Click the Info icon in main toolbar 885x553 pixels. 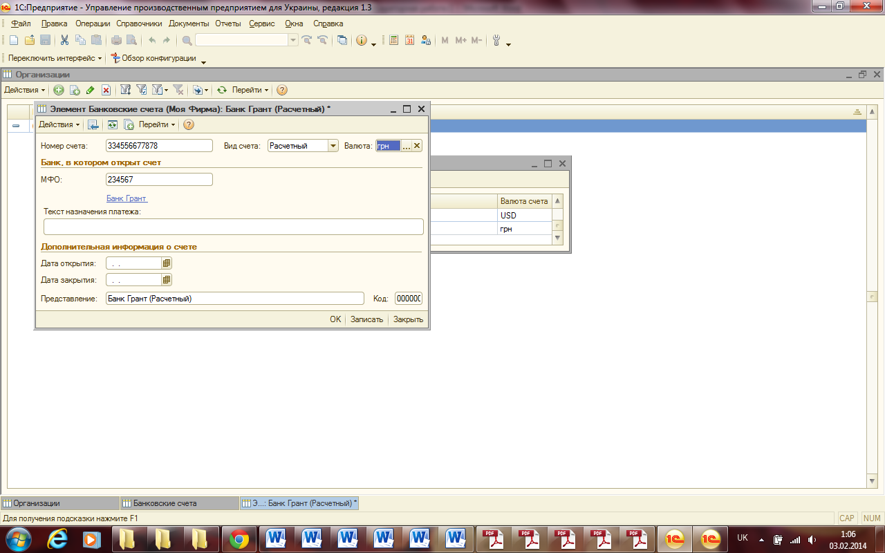362,40
